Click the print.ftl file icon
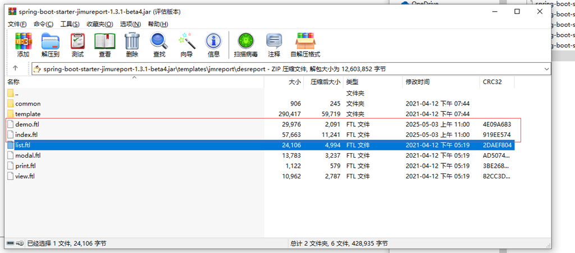Screen dimensions: 575x253 pos(11,166)
